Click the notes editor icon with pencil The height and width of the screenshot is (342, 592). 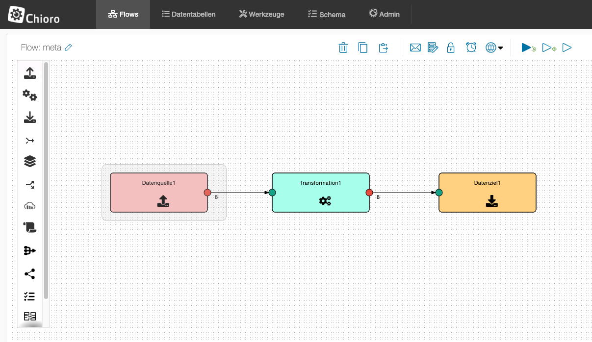(433, 48)
